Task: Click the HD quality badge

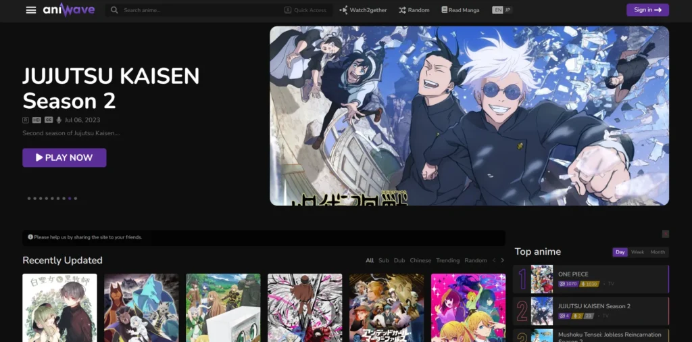Action: click(x=36, y=120)
